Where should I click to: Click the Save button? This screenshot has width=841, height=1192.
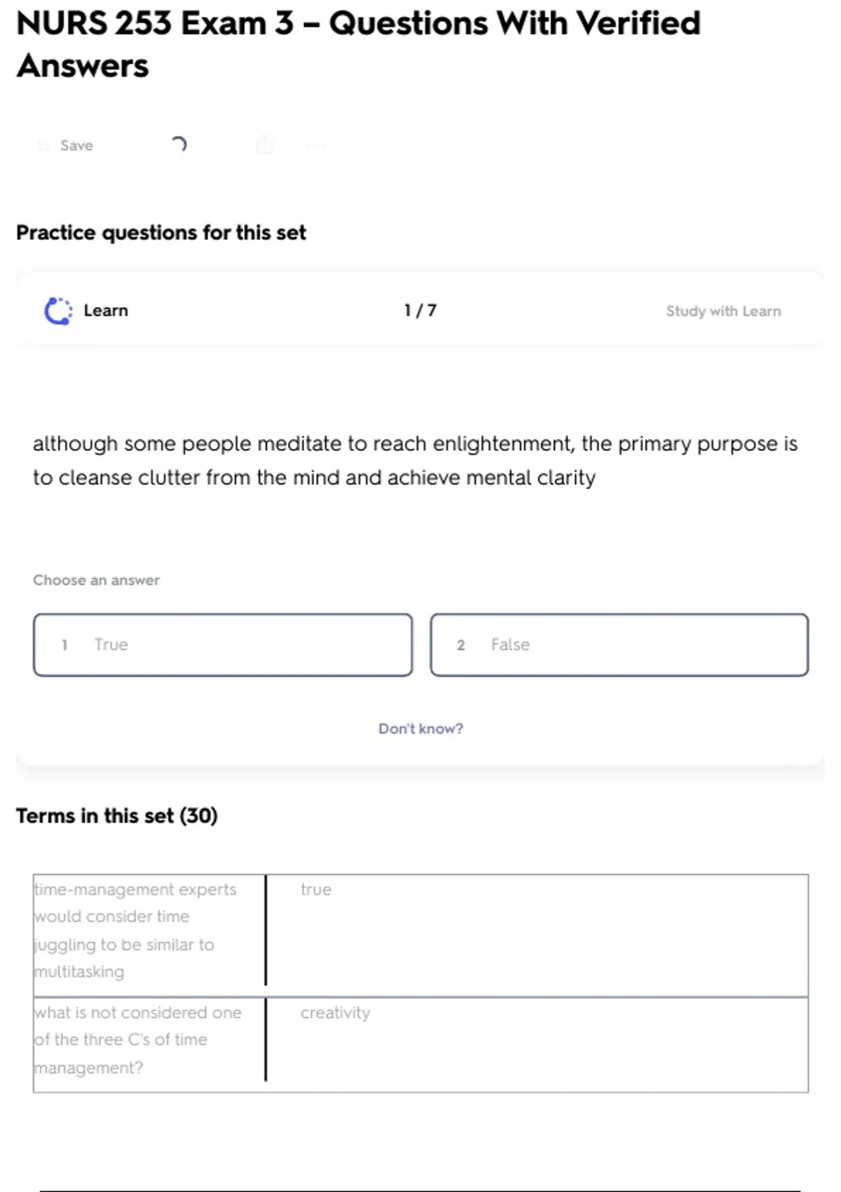pos(68,145)
